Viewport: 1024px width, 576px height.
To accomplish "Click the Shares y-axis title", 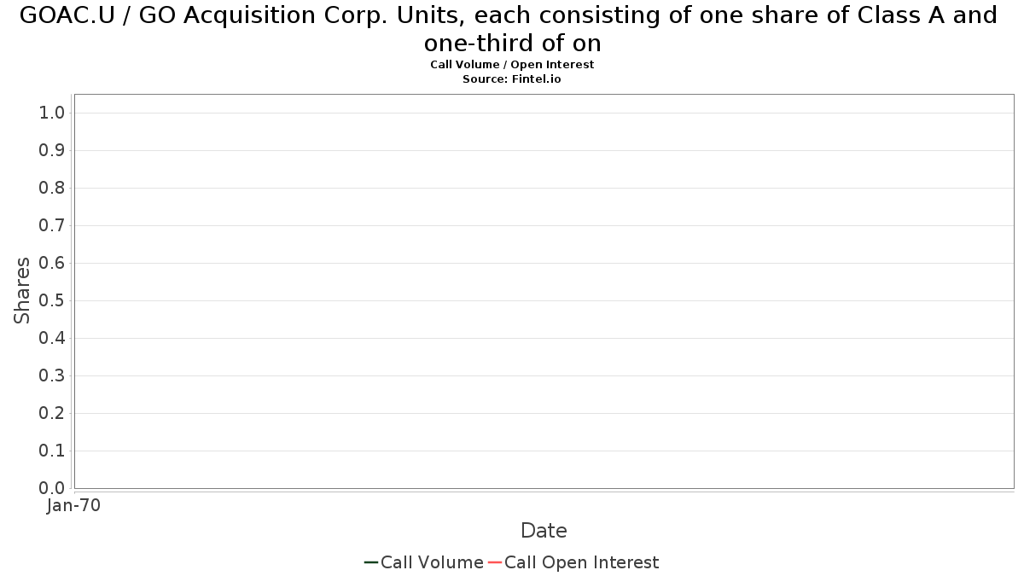I will [x=22, y=290].
